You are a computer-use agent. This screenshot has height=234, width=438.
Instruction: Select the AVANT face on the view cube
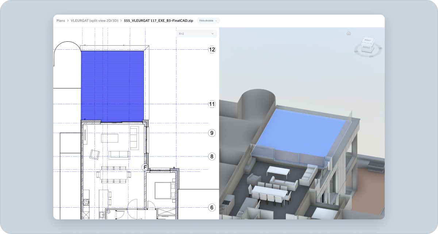pyautogui.click(x=366, y=47)
